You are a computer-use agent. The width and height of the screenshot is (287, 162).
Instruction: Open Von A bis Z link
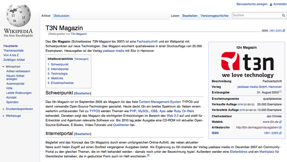(x=11, y=55)
